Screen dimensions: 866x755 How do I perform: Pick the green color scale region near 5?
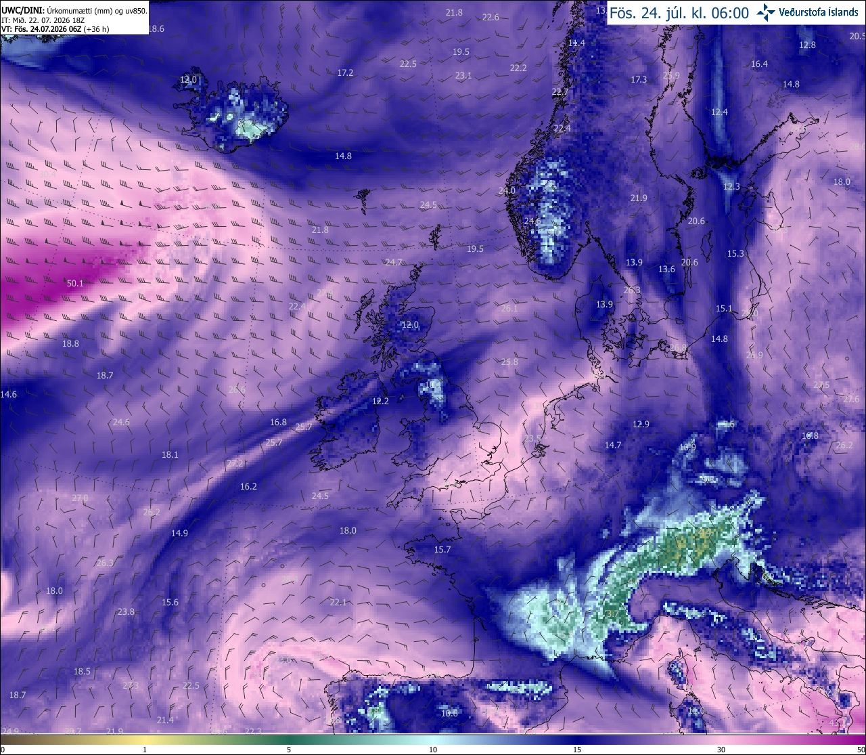click(289, 739)
